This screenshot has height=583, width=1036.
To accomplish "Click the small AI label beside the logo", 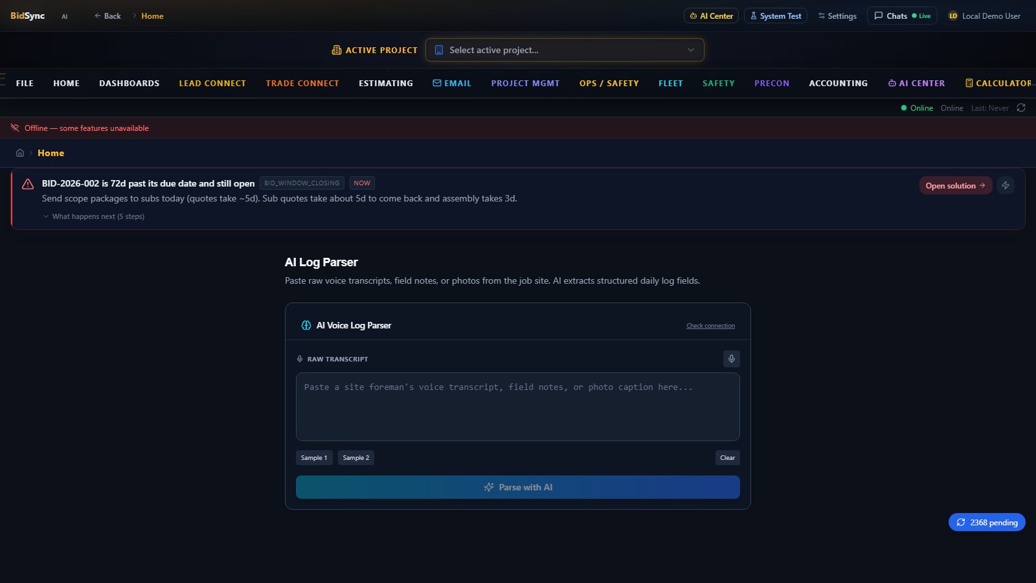I will 64,16.
